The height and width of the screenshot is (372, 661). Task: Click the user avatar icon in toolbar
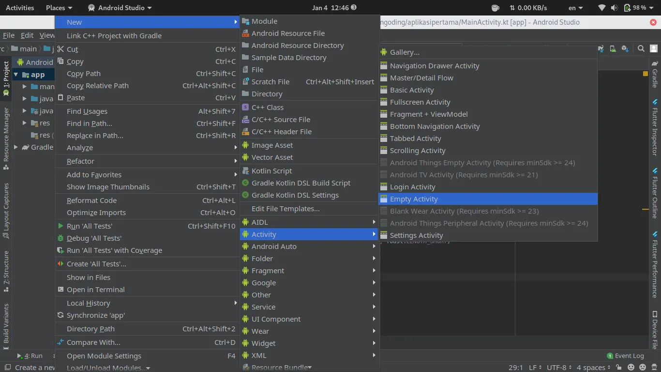(x=654, y=48)
